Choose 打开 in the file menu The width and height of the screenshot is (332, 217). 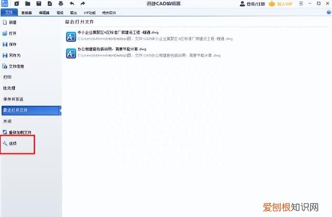click(9, 33)
